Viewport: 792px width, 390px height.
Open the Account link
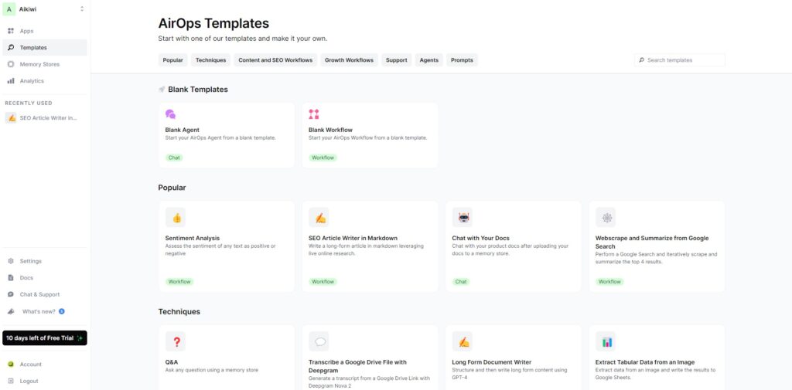tap(44, 365)
